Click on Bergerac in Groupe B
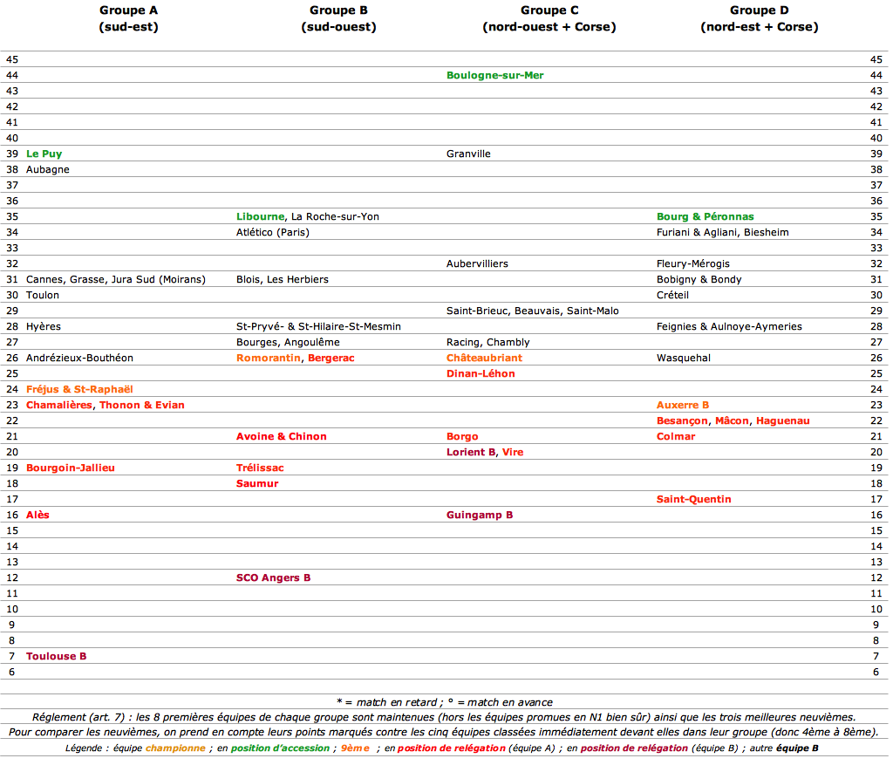 pyautogui.click(x=331, y=358)
